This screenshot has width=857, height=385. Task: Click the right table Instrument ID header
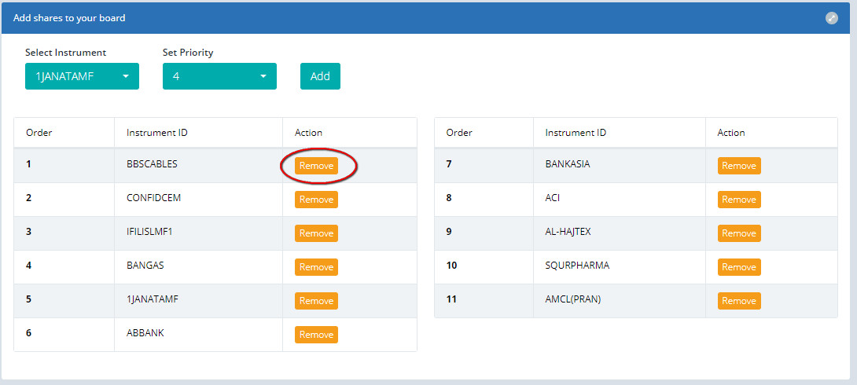coord(576,133)
